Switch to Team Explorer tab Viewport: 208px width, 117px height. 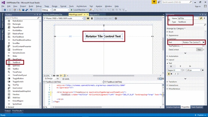coord(197,107)
